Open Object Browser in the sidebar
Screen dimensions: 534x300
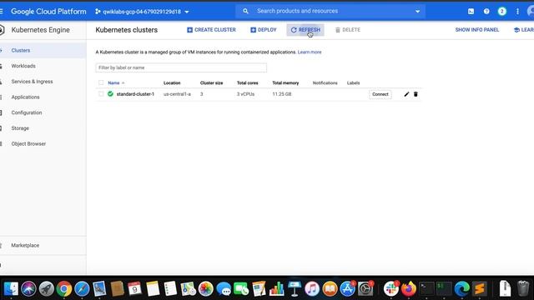pyautogui.click(x=28, y=144)
